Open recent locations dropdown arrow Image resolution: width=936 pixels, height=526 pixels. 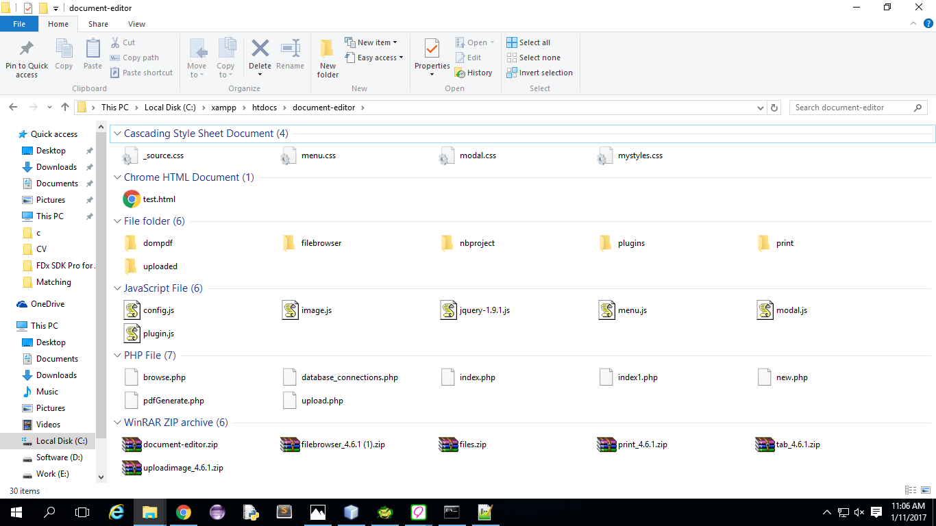[x=49, y=108]
